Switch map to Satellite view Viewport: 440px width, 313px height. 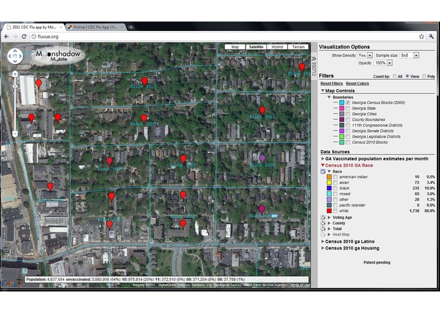coord(256,47)
